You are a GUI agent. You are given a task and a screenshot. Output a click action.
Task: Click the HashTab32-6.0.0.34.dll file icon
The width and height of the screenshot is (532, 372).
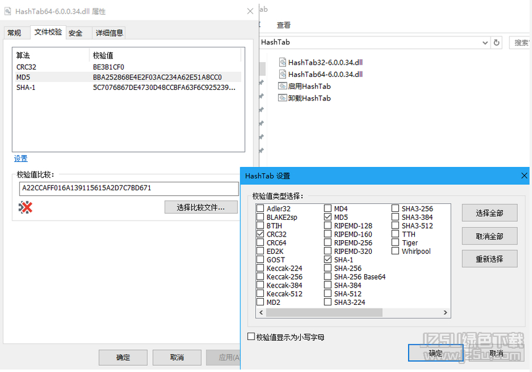click(x=282, y=62)
